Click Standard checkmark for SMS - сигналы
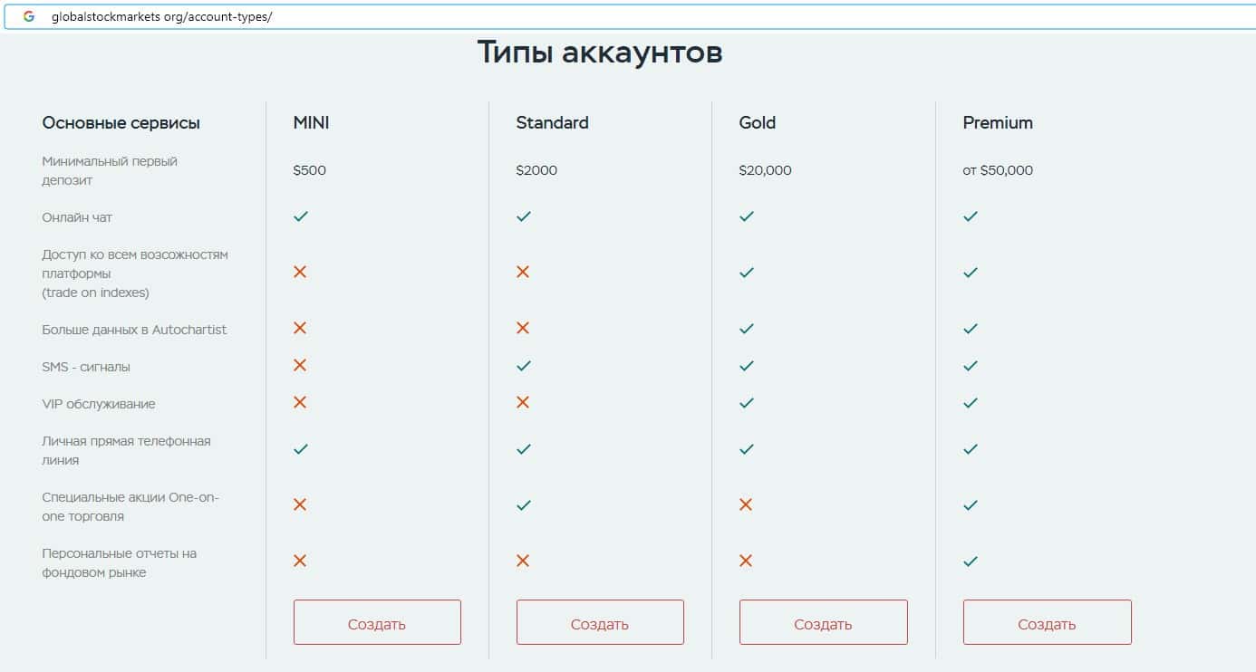 [x=523, y=366]
